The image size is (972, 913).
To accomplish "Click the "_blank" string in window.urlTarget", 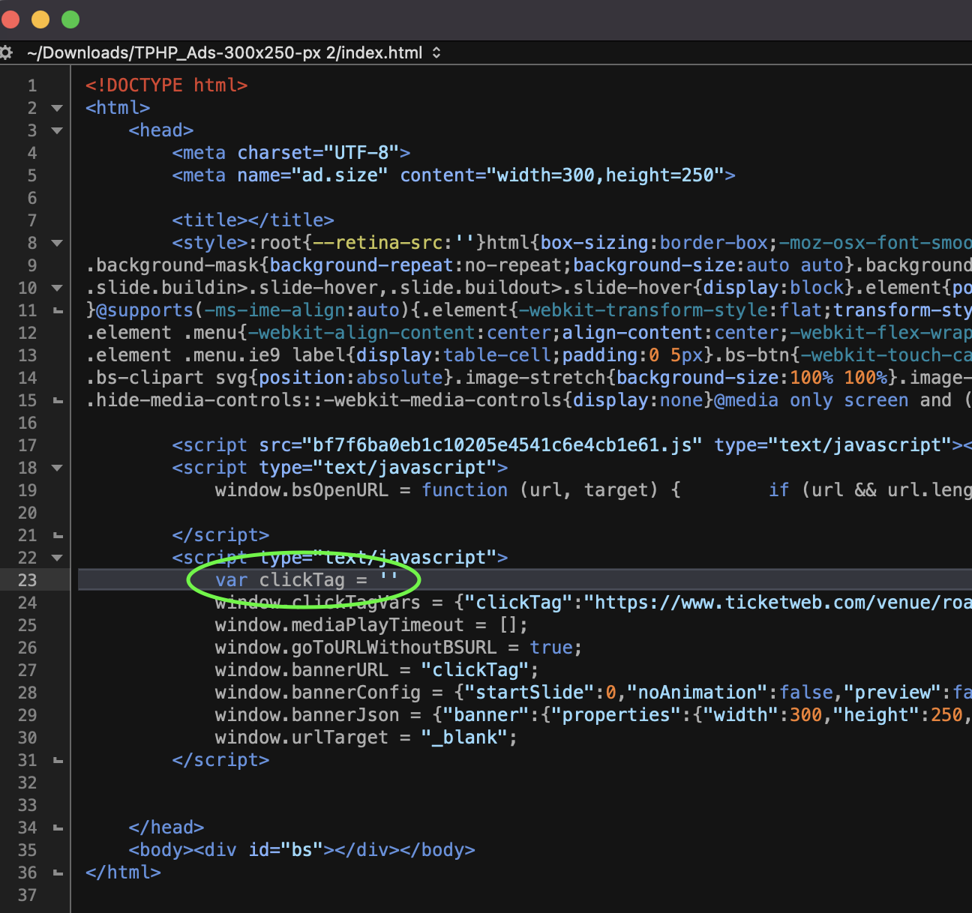I will (463, 738).
